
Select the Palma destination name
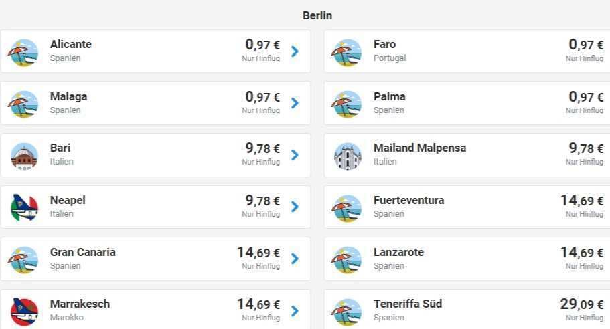(390, 96)
